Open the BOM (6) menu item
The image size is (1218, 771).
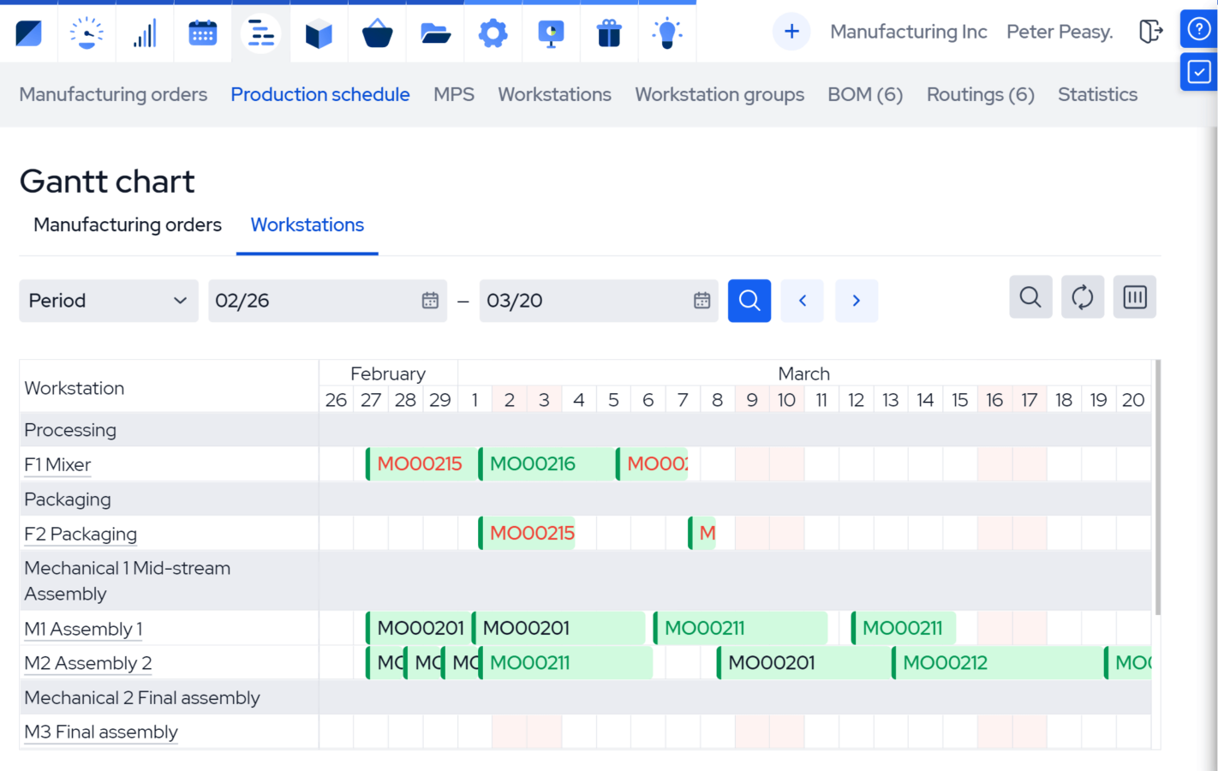point(865,94)
